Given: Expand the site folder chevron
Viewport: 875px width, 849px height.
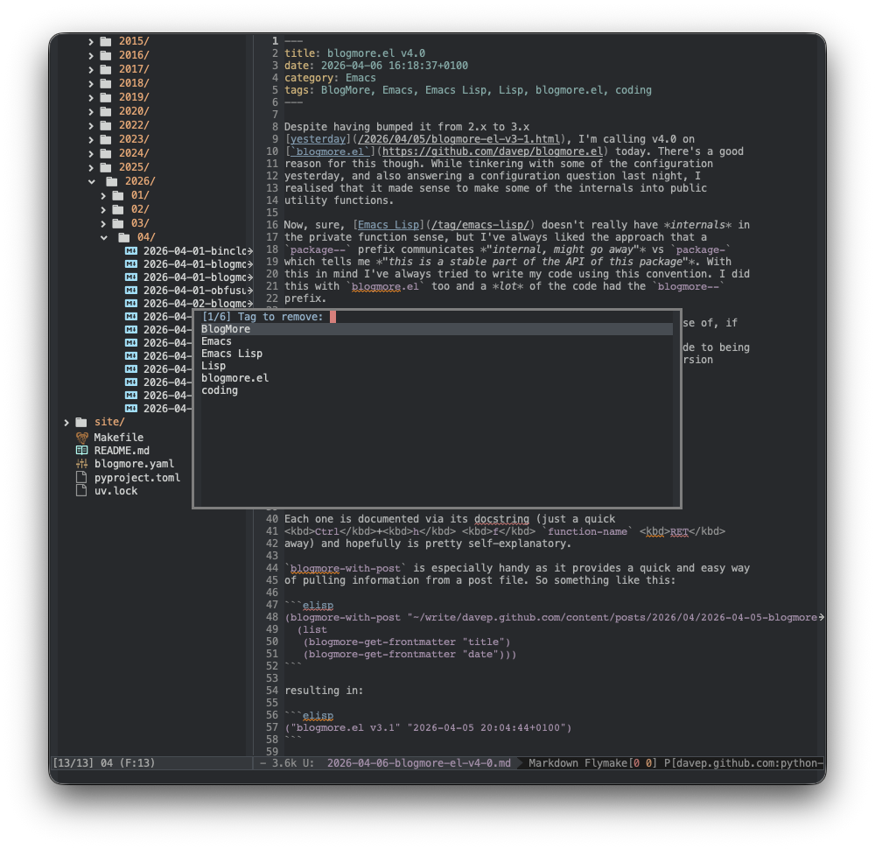Looking at the screenshot, I should coord(66,423).
